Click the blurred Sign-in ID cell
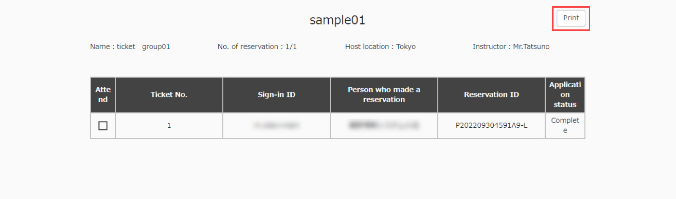This screenshot has height=199, width=676. click(x=276, y=126)
